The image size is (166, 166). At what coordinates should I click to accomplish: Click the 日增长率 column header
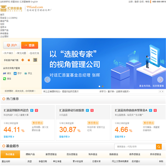[96, 161]
